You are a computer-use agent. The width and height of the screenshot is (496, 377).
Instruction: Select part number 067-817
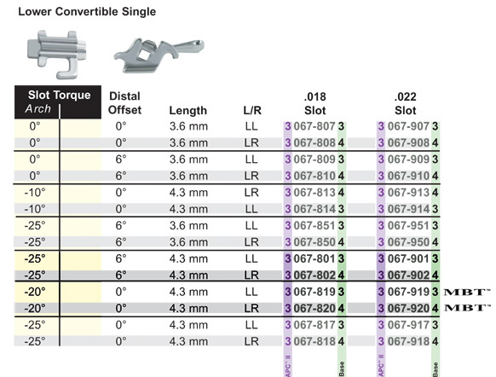(314, 325)
